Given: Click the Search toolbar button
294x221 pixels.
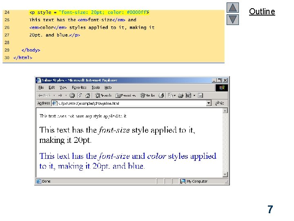Looking at the screenshot, I should click(x=103, y=95).
